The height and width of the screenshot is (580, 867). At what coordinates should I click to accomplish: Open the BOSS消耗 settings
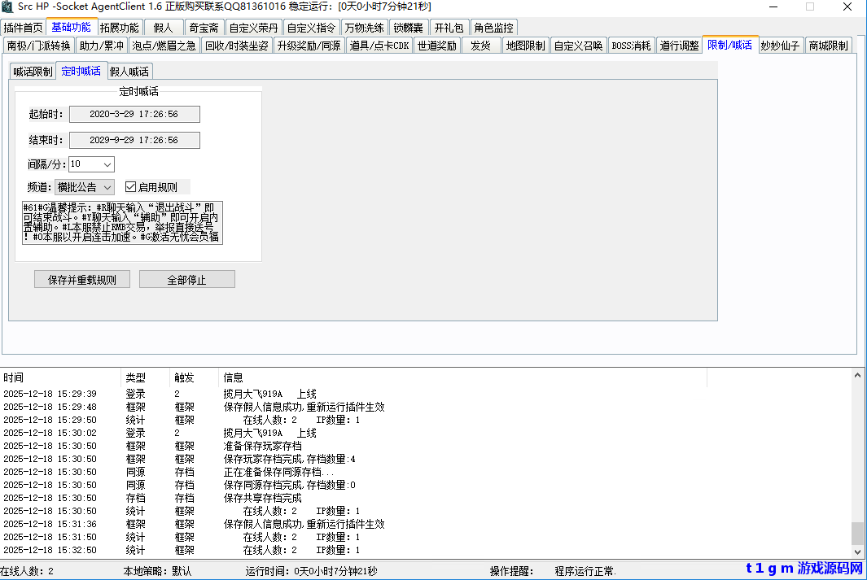point(631,46)
